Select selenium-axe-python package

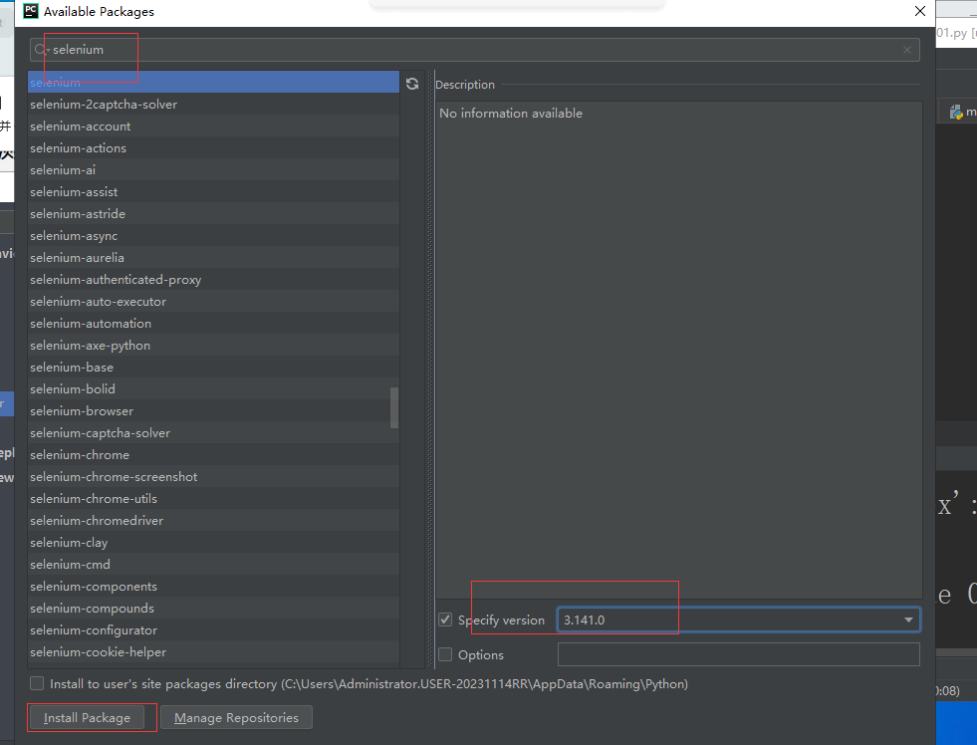pyautogui.click(x=213, y=345)
